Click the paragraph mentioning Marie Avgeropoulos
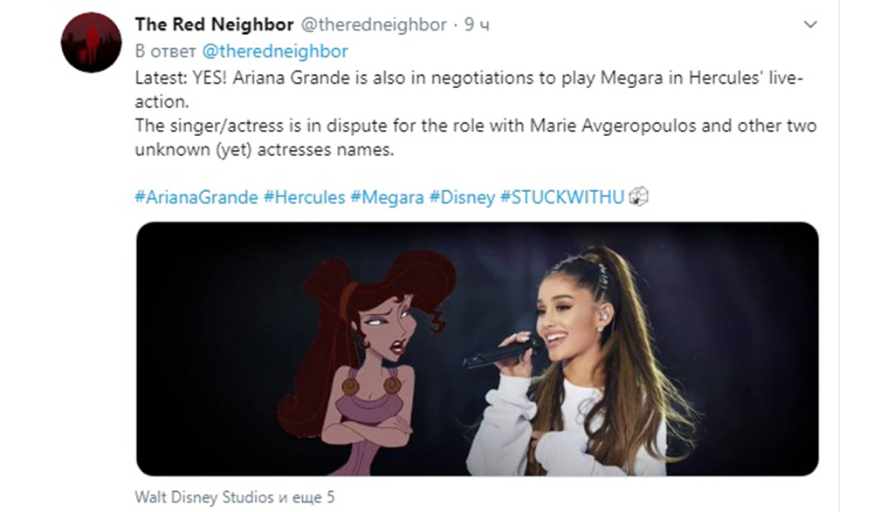 pos(476,137)
